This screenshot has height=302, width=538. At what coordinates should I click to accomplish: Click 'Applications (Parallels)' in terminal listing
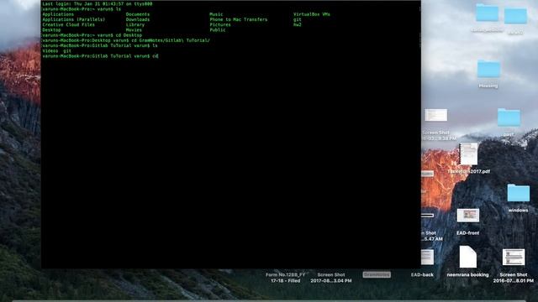[74, 19]
